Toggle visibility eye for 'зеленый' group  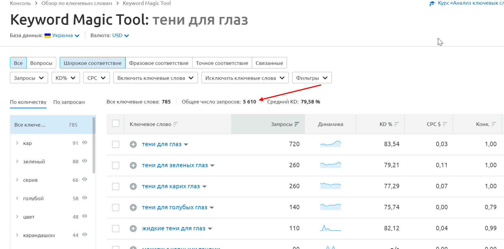click(85, 161)
